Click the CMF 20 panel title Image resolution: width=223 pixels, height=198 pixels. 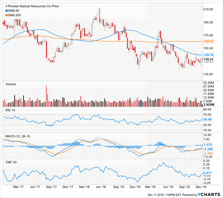11,162
